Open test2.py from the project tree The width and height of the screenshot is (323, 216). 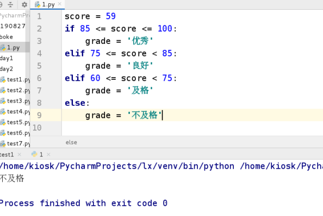(x=18, y=90)
